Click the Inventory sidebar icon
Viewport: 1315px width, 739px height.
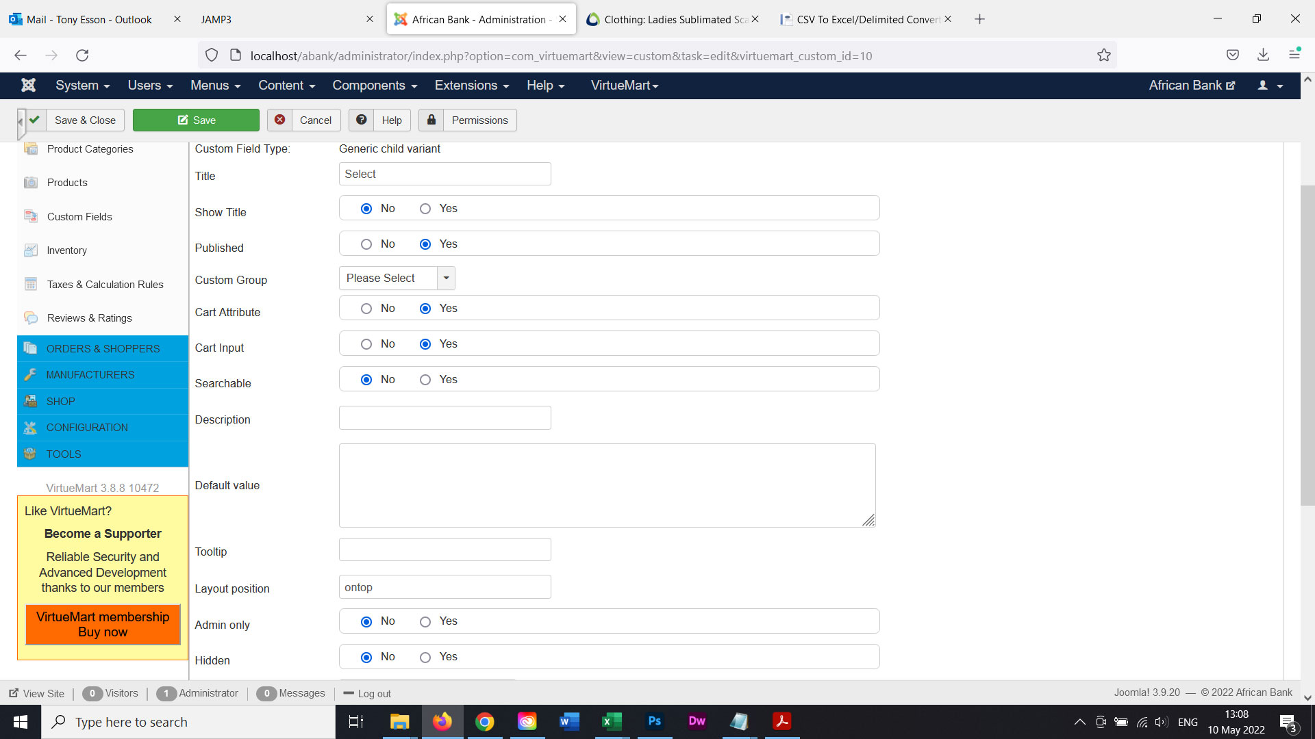pos(31,250)
